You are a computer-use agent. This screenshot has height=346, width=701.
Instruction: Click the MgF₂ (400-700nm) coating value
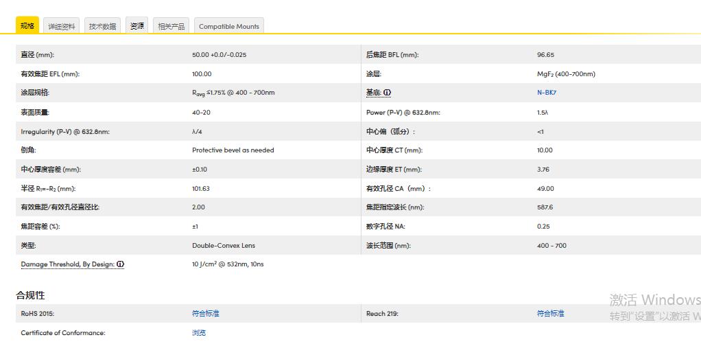point(566,74)
